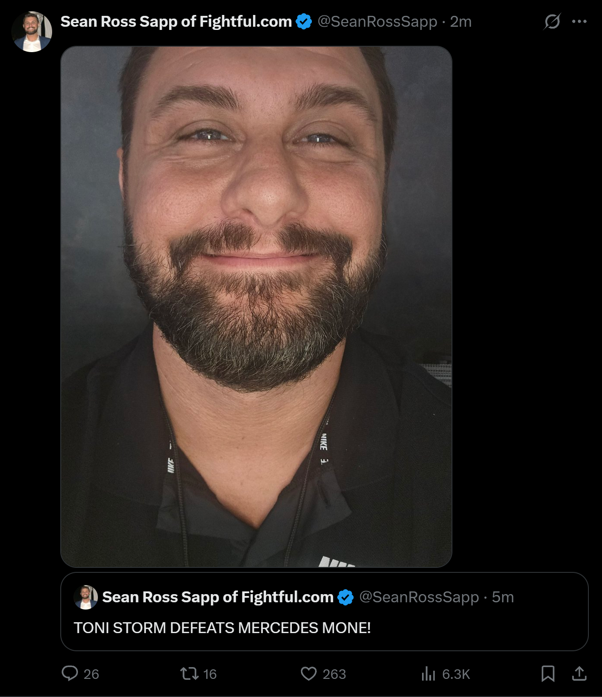Click the 263 likes count
602x697 pixels.
[x=334, y=674]
